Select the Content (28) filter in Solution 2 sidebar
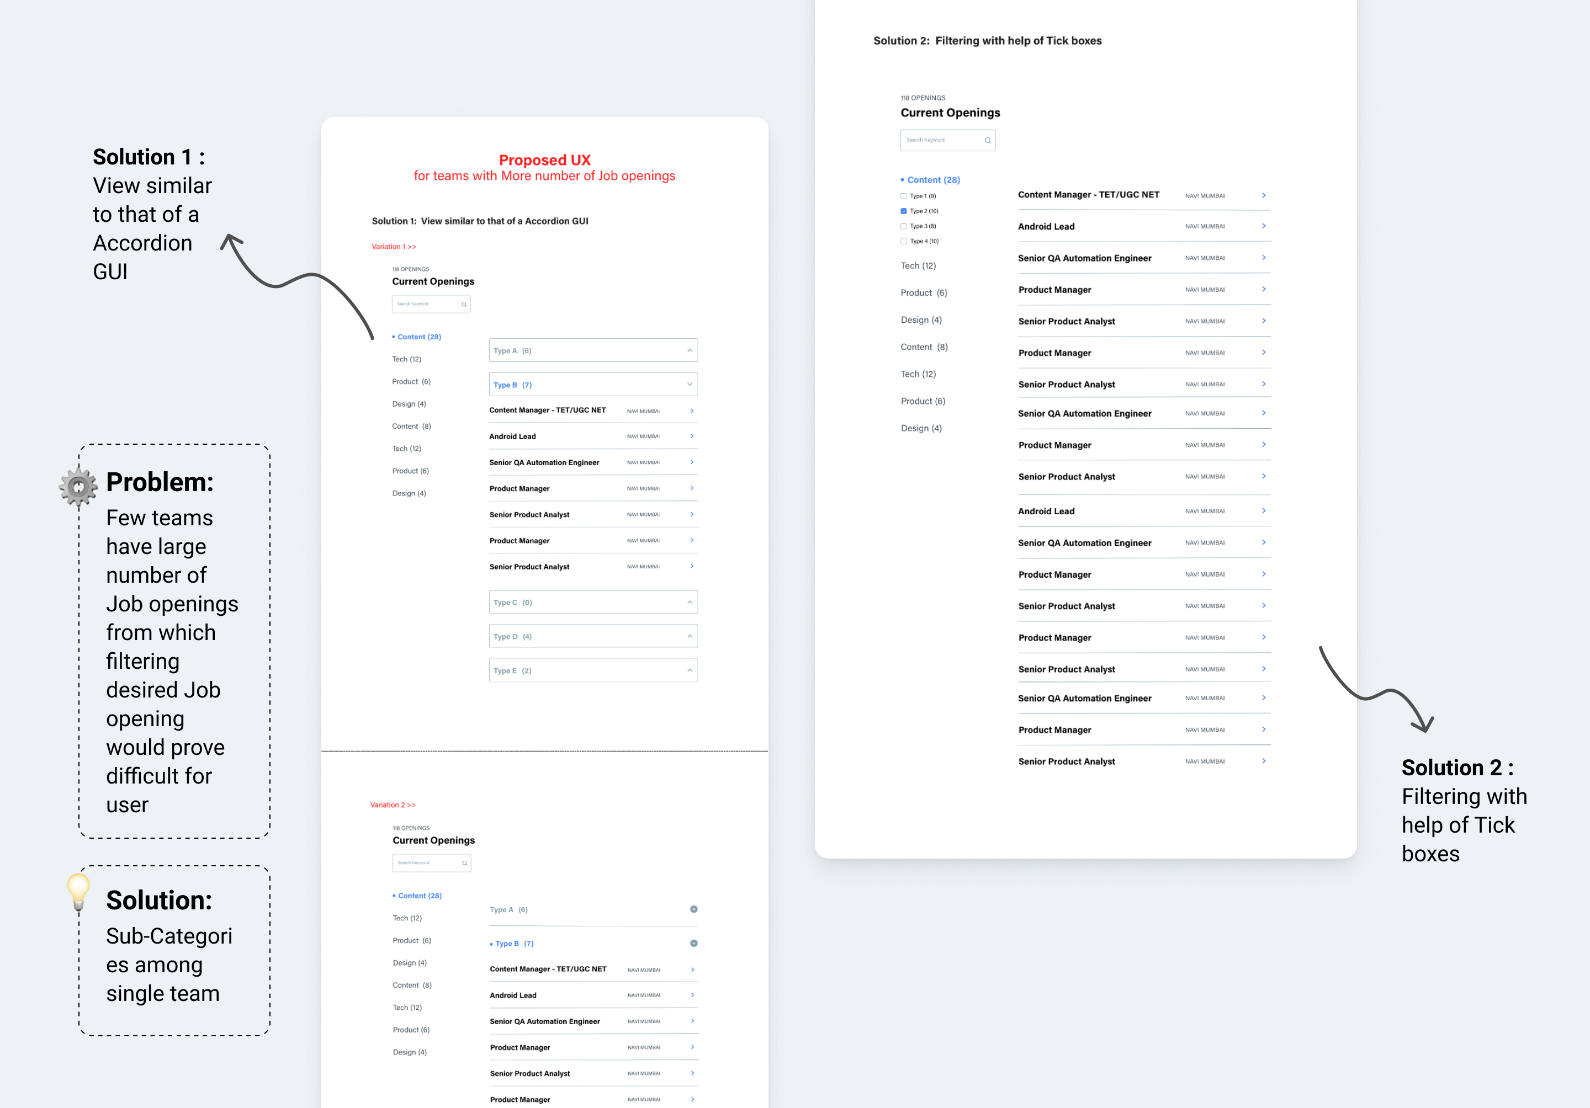The height and width of the screenshot is (1108, 1590). (931, 179)
